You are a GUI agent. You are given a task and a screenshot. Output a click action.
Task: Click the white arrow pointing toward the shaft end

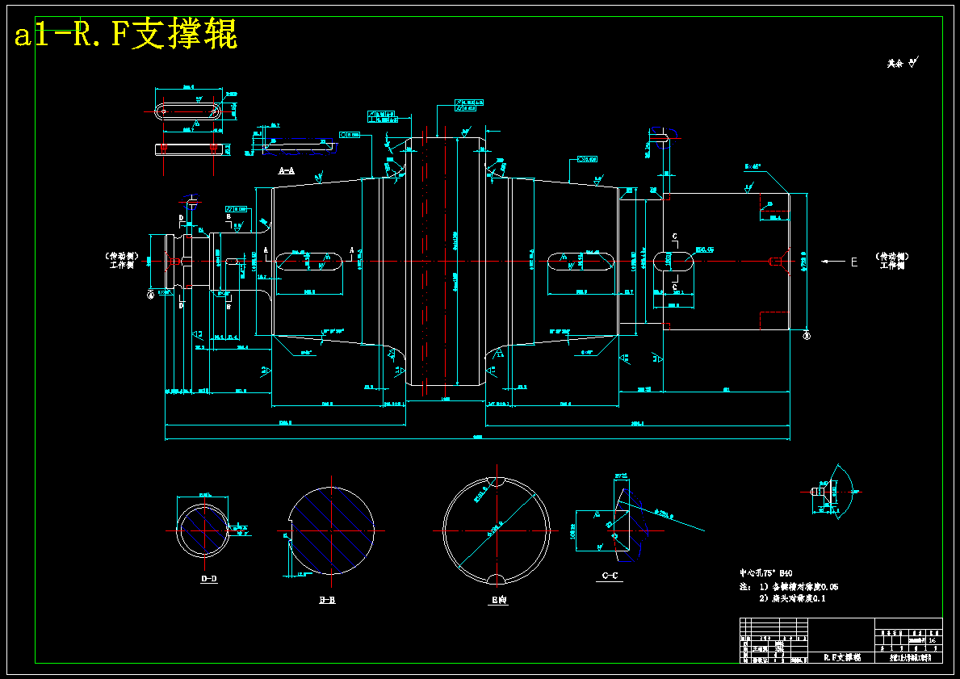[x=833, y=262]
